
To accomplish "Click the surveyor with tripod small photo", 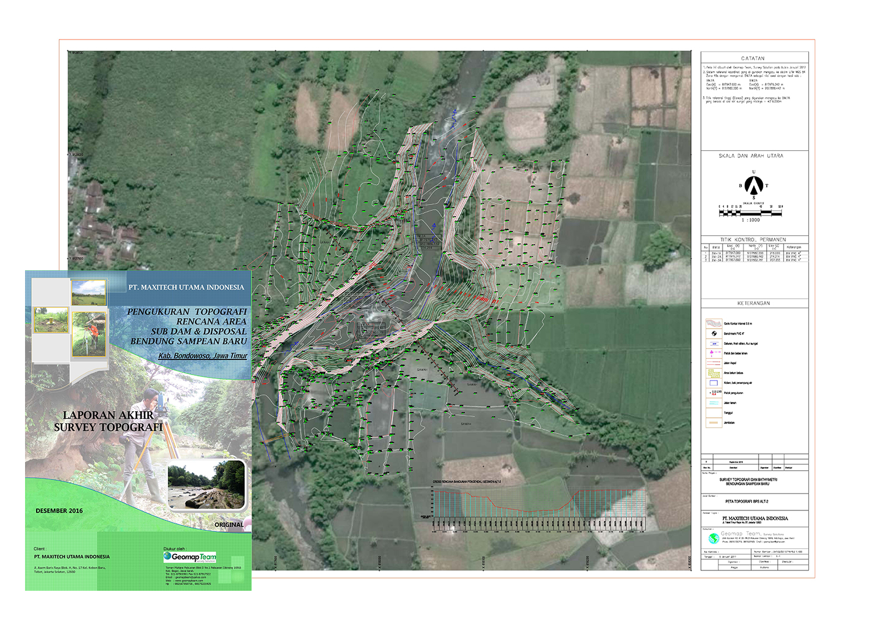I will (89, 334).
